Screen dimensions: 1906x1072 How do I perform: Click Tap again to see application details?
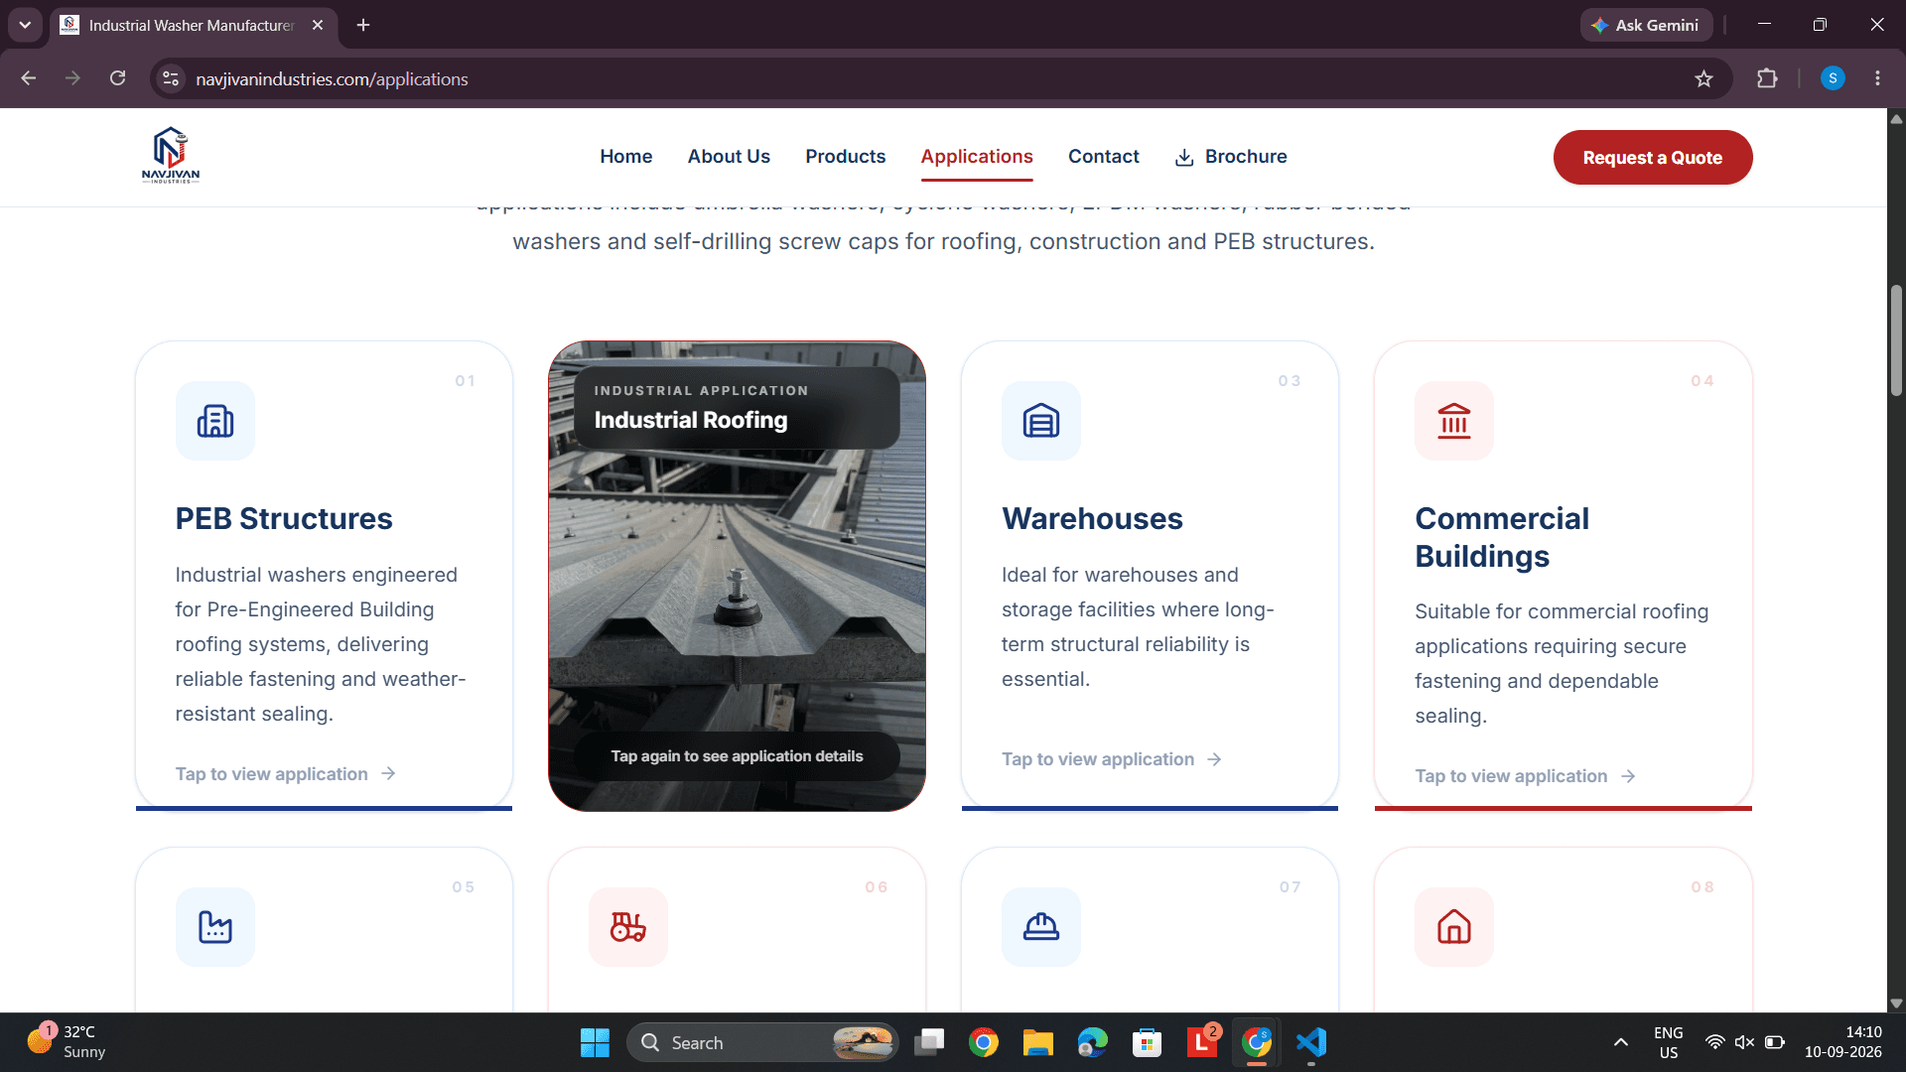(737, 756)
